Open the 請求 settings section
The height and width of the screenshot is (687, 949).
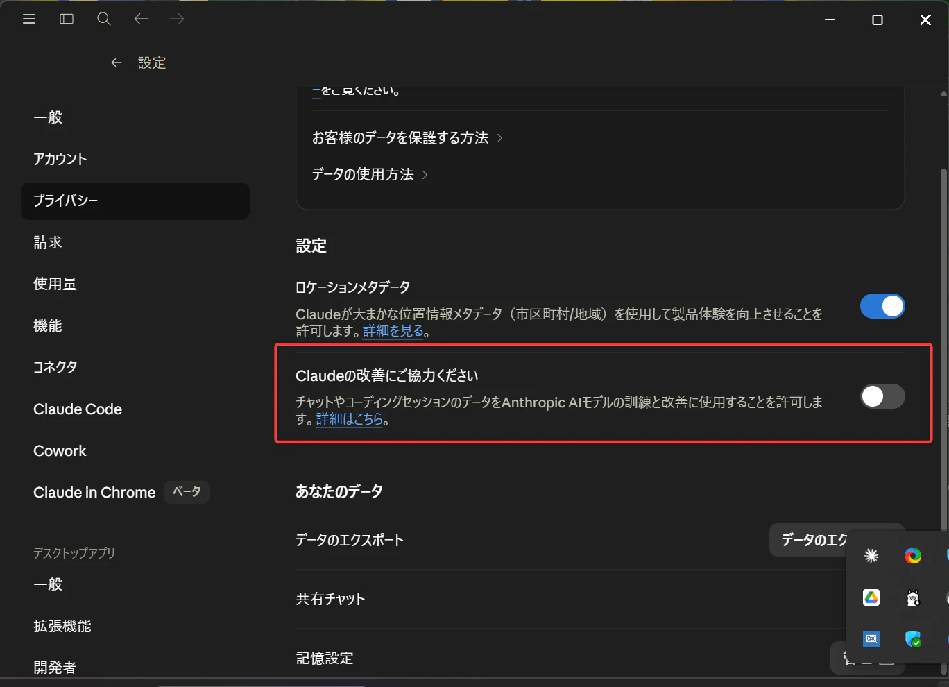135,242
